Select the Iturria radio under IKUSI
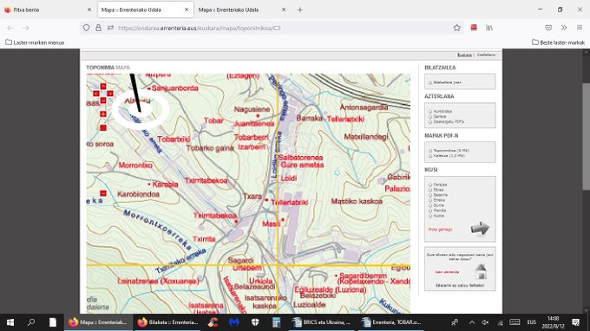 coord(430,205)
